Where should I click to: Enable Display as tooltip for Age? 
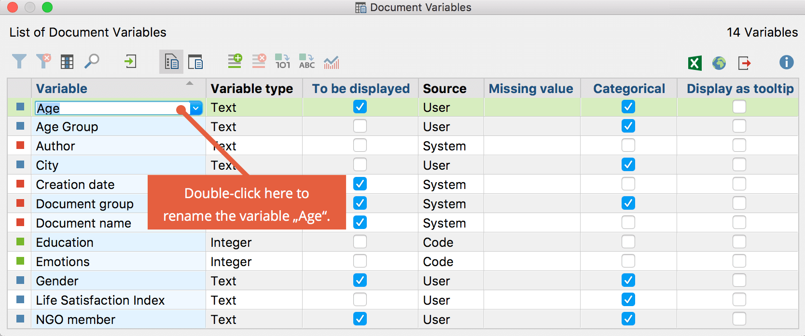coord(739,107)
